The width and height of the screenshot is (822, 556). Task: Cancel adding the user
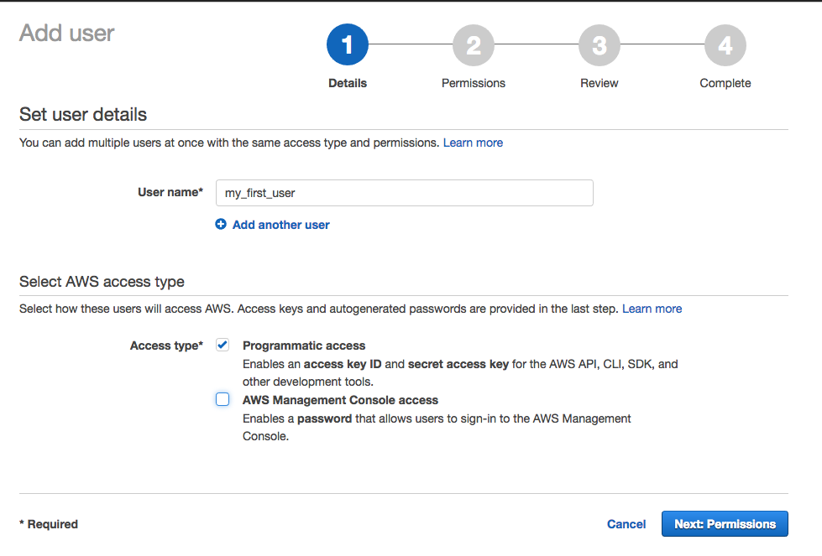tap(626, 524)
